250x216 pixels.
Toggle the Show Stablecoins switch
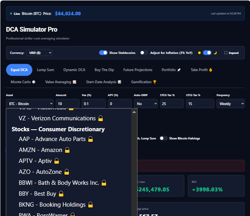pos(103,53)
